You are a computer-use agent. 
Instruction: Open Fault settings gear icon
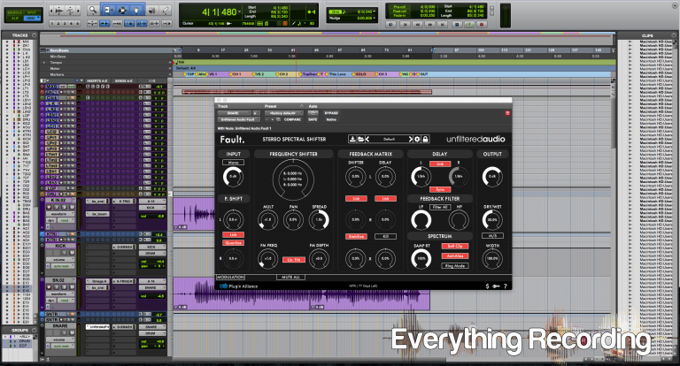417,139
